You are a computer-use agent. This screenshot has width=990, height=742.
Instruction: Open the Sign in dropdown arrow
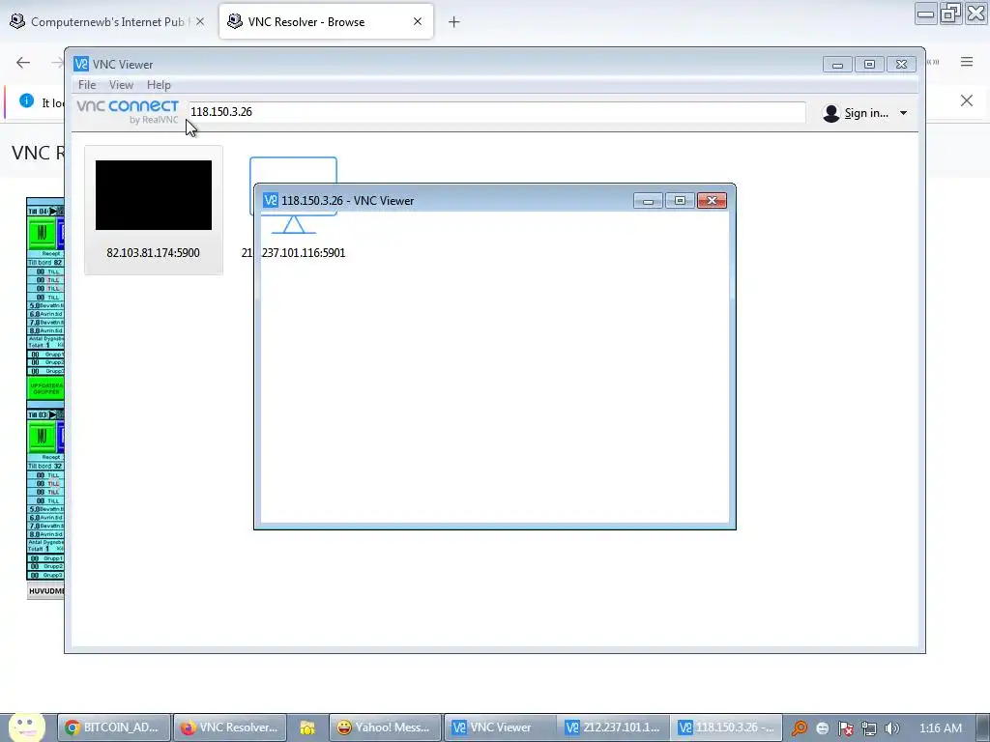904,113
